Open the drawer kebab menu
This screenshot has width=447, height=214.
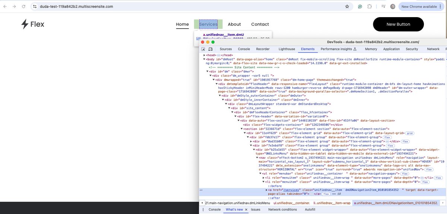point(203,210)
